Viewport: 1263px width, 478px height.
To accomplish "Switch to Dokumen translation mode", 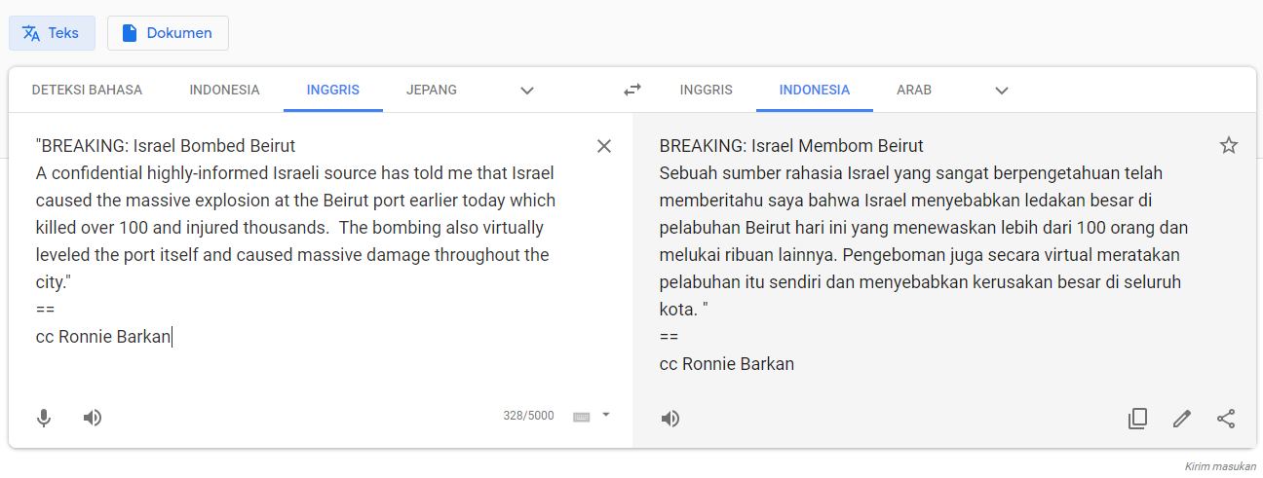I will tap(168, 33).
